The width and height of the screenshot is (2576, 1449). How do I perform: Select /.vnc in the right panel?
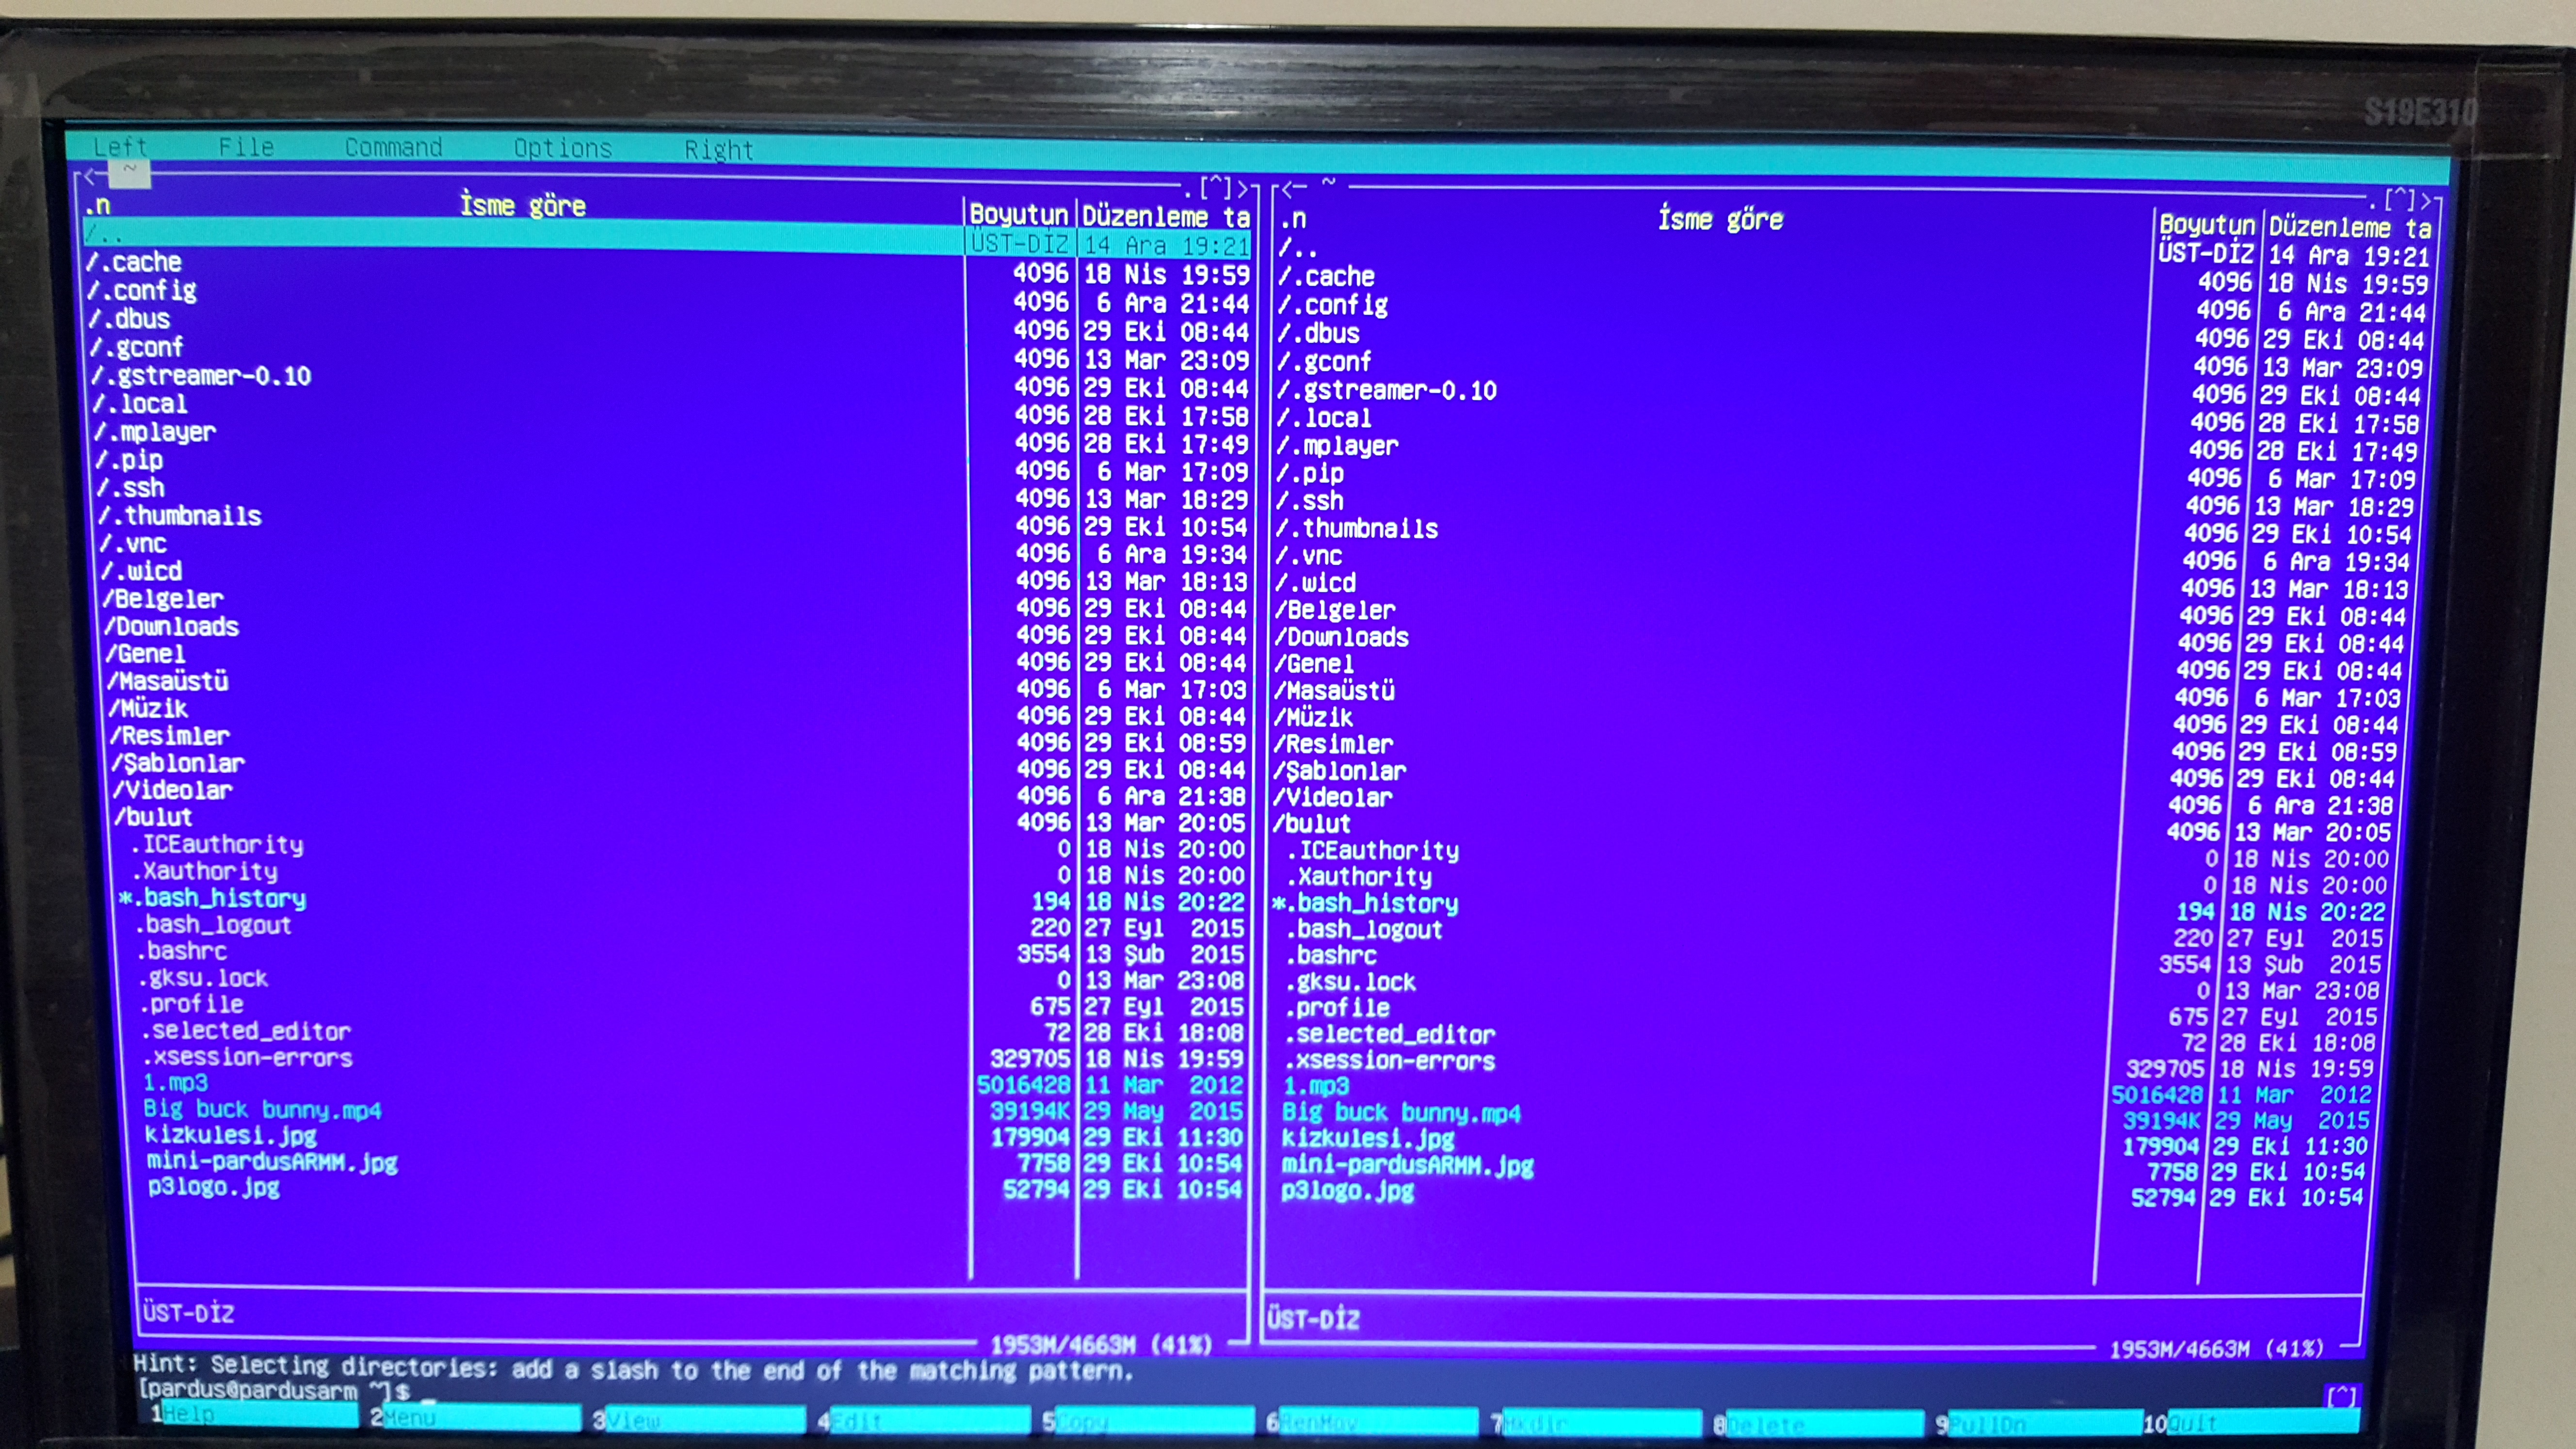[1309, 556]
